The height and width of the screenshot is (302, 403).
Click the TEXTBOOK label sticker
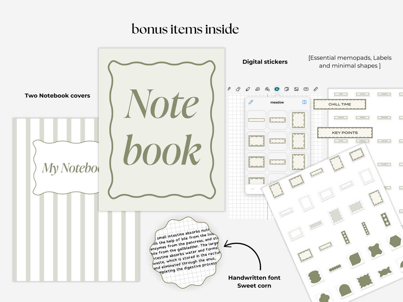coord(363,117)
